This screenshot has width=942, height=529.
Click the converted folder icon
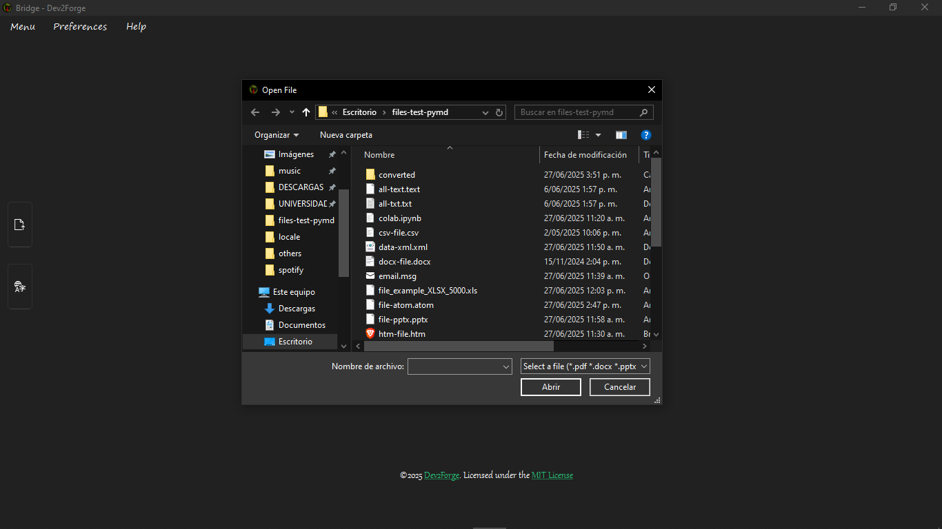pyautogui.click(x=370, y=175)
